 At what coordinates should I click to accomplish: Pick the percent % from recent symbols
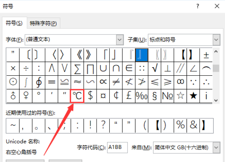[180, 126]
